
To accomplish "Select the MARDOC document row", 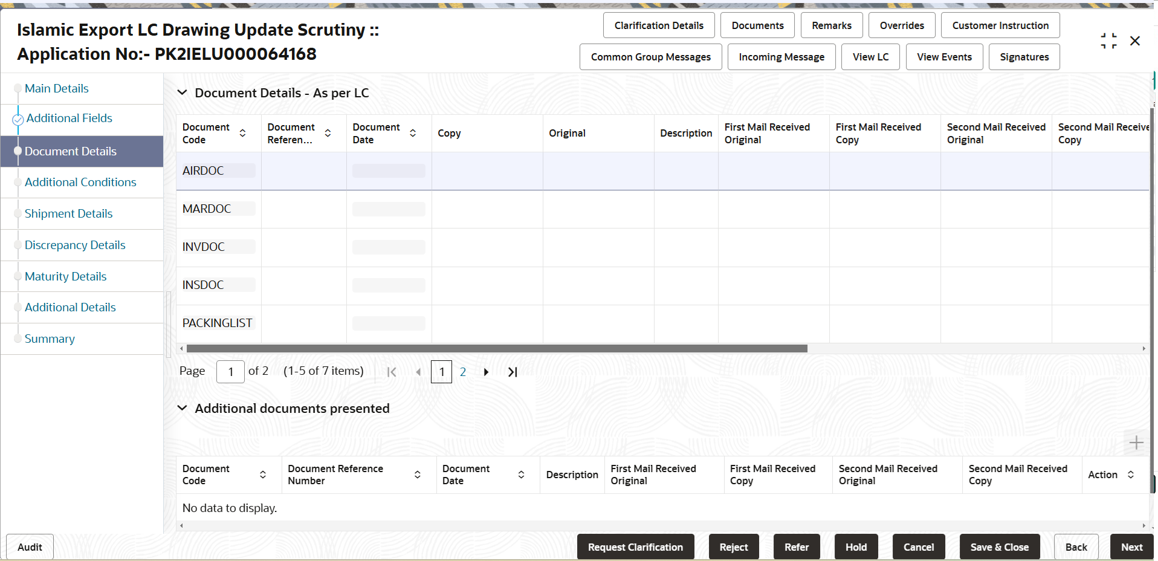I will pyautogui.click(x=662, y=209).
